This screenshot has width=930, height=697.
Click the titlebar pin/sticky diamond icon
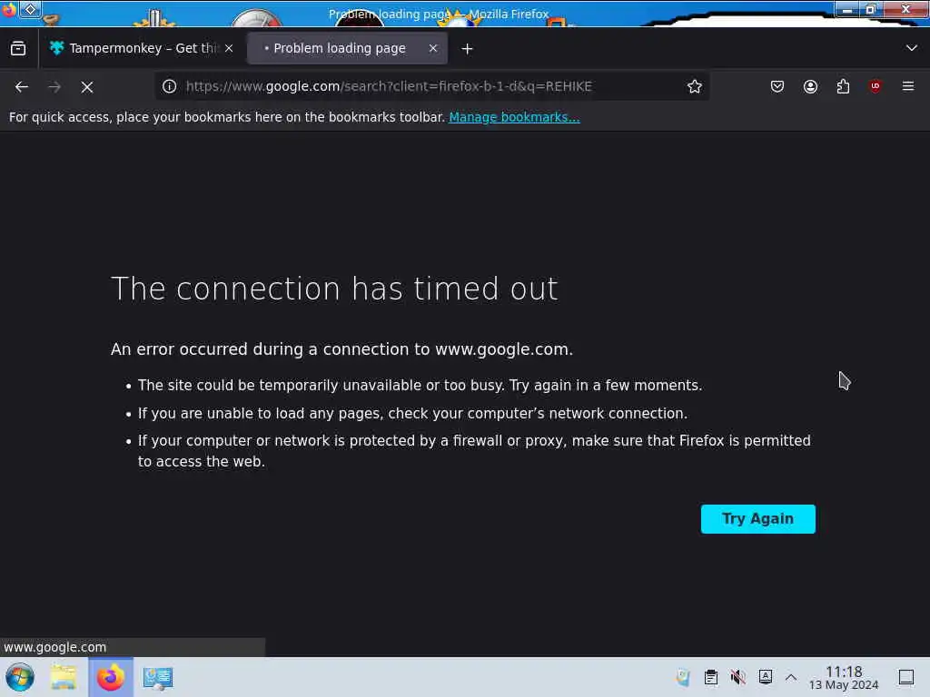click(30, 9)
